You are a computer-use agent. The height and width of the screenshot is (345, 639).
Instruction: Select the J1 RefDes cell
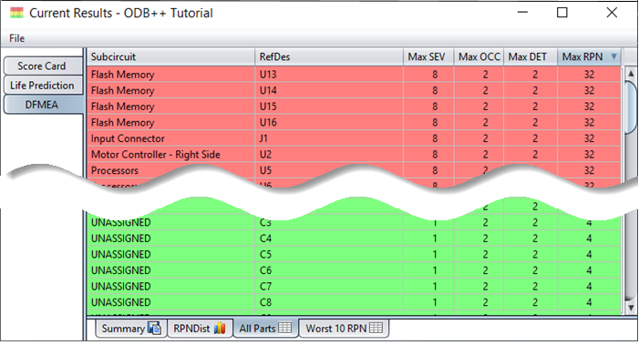point(329,138)
